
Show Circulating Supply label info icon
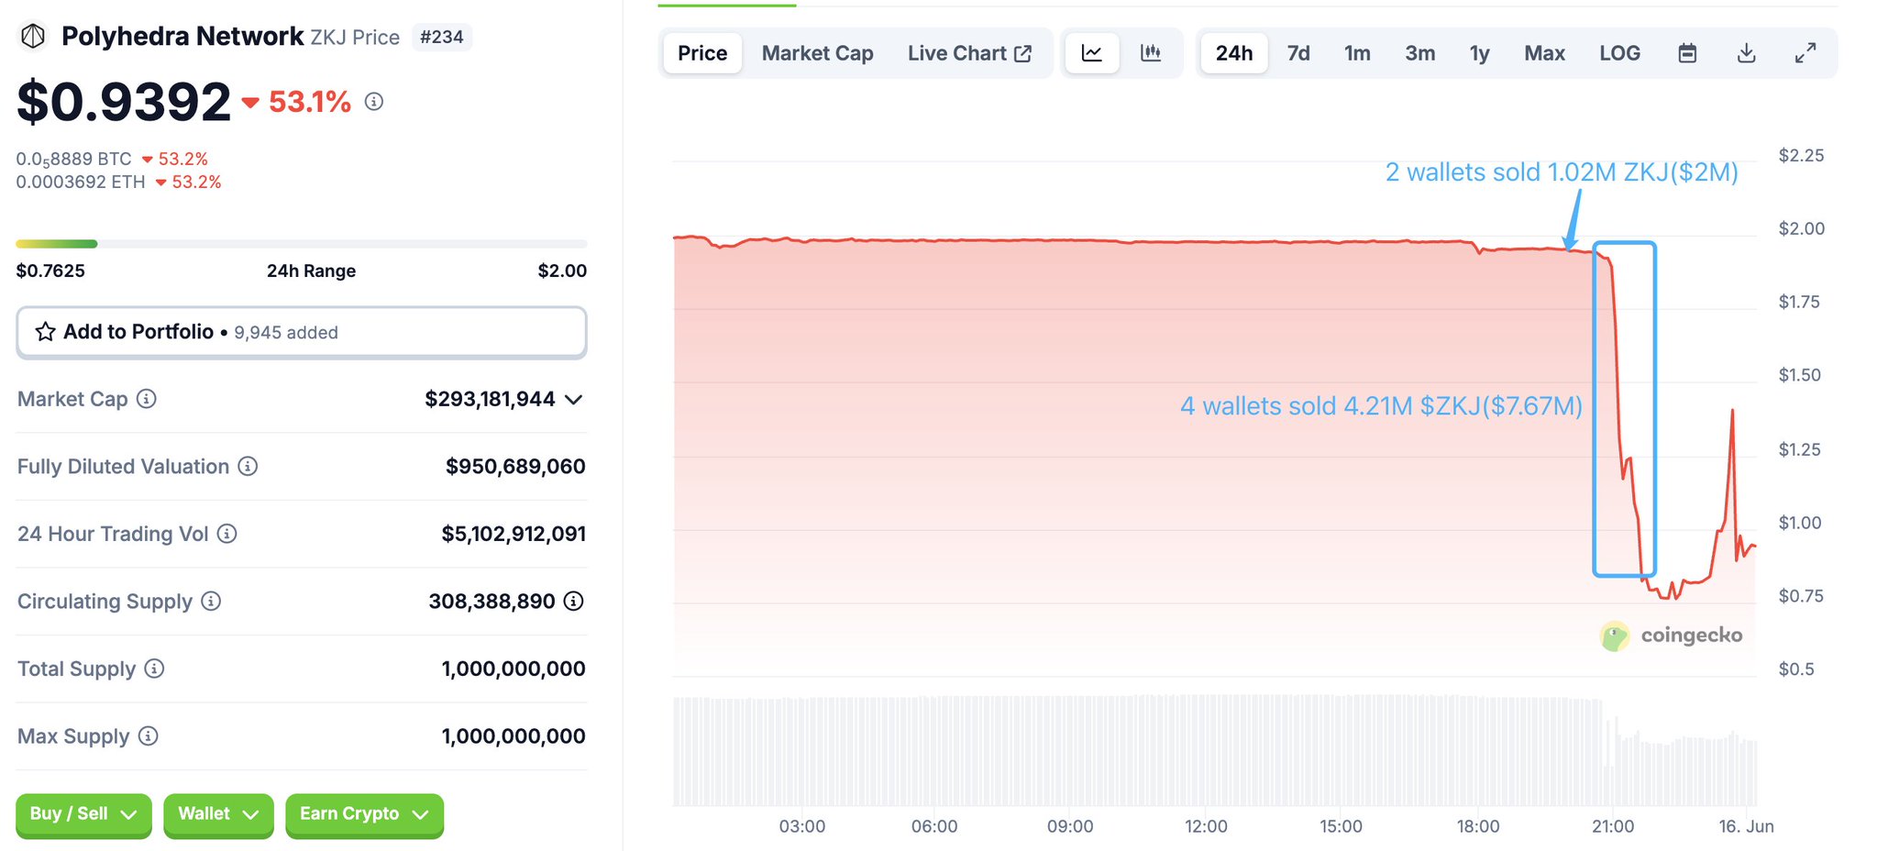tap(211, 601)
